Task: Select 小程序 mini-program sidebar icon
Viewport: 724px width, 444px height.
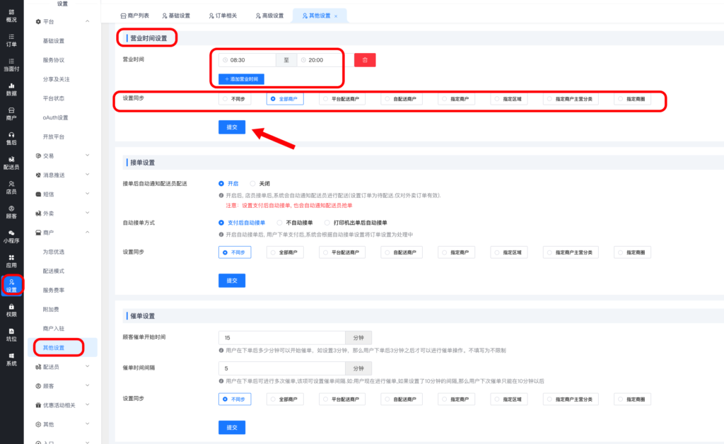Action: tap(11, 236)
